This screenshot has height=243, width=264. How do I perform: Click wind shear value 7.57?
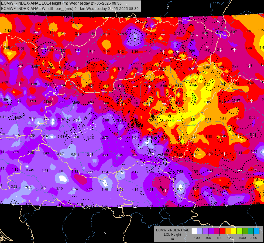tap(164, 120)
